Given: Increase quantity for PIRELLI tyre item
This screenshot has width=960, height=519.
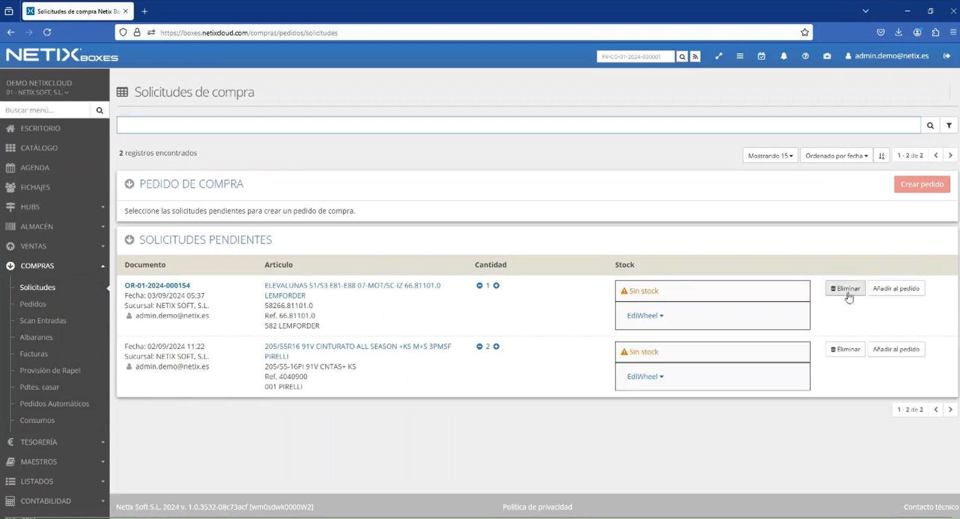Looking at the screenshot, I should coord(496,347).
